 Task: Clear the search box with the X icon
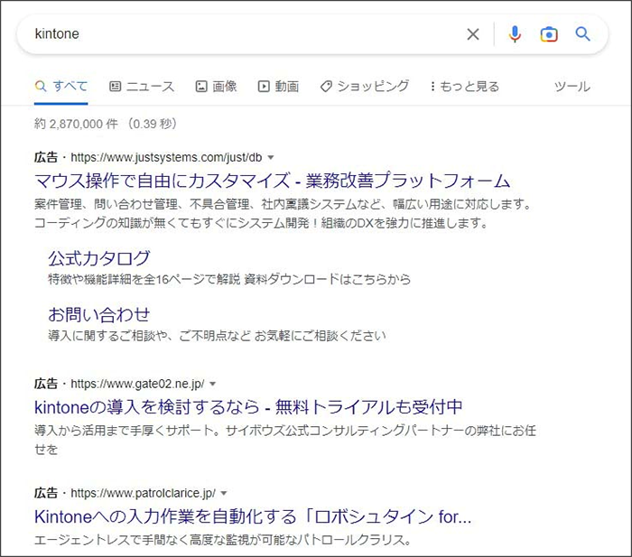(x=473, y=34)
